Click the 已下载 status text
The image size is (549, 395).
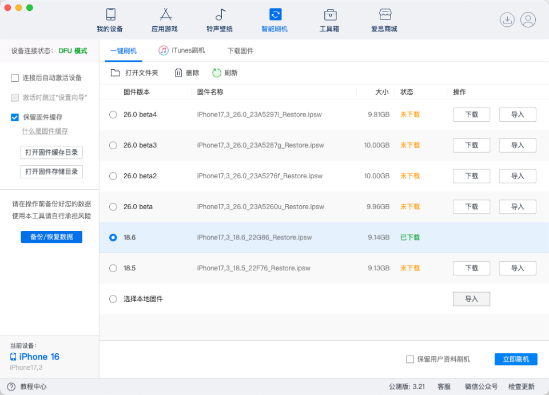tap(410, 238)
